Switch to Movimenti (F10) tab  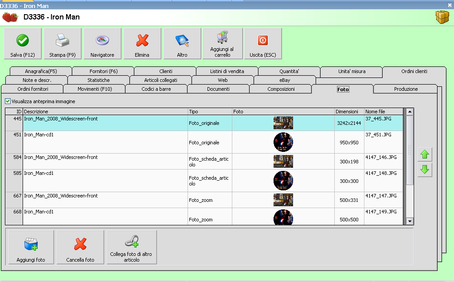95,89
